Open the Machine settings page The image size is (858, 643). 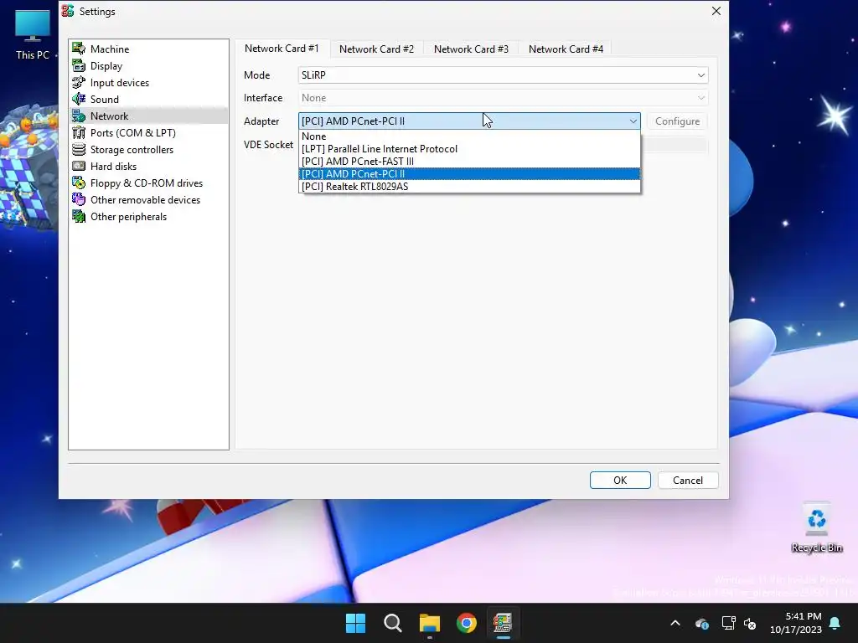(110, 49)
